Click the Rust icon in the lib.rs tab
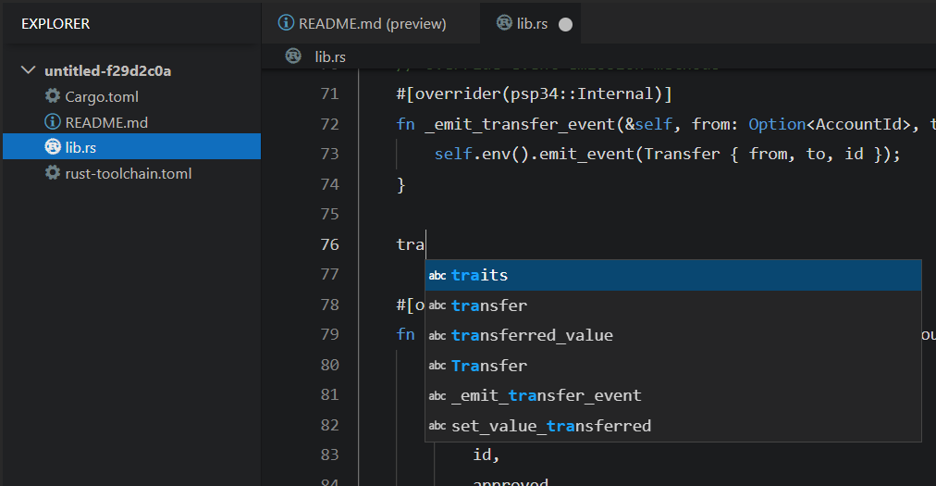The height and width of the screenshot is (486, 936). point(504,23)
